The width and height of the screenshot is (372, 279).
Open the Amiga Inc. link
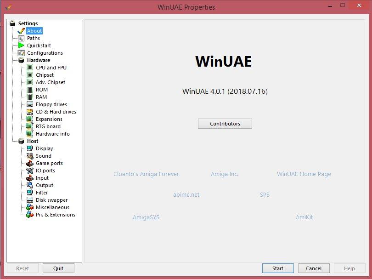(x=225, y=174)
